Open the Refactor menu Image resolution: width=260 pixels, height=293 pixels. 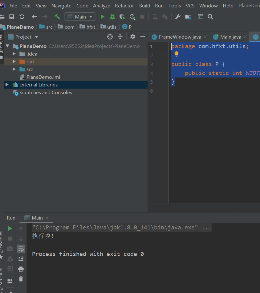[x=124, y=6]
